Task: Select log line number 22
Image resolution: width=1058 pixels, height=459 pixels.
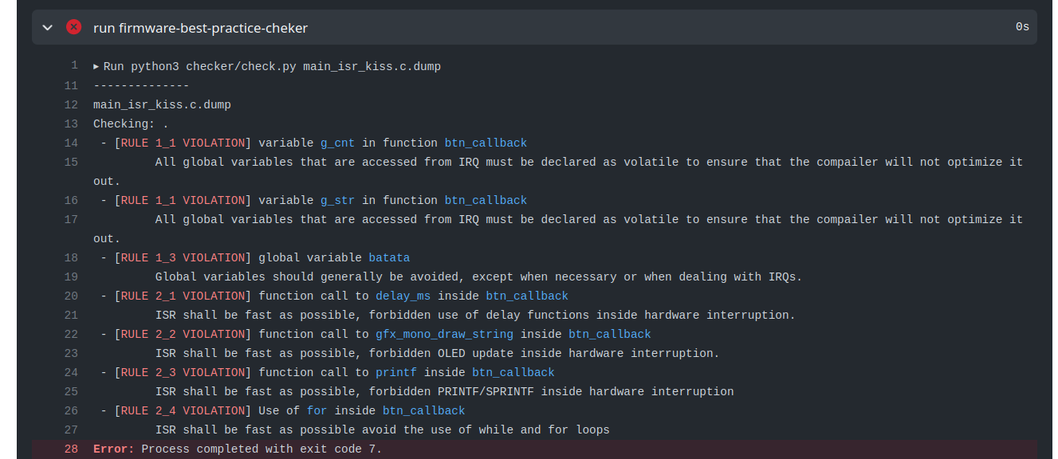Action: pyautogui.click(x=71, y=334)
